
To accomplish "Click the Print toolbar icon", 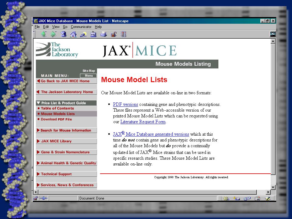I will pos(103,34).
